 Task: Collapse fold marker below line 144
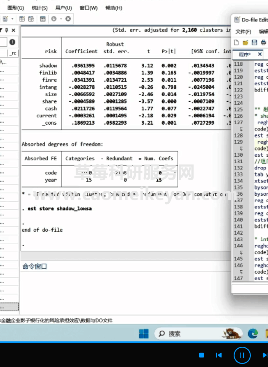tap(241, 252)
